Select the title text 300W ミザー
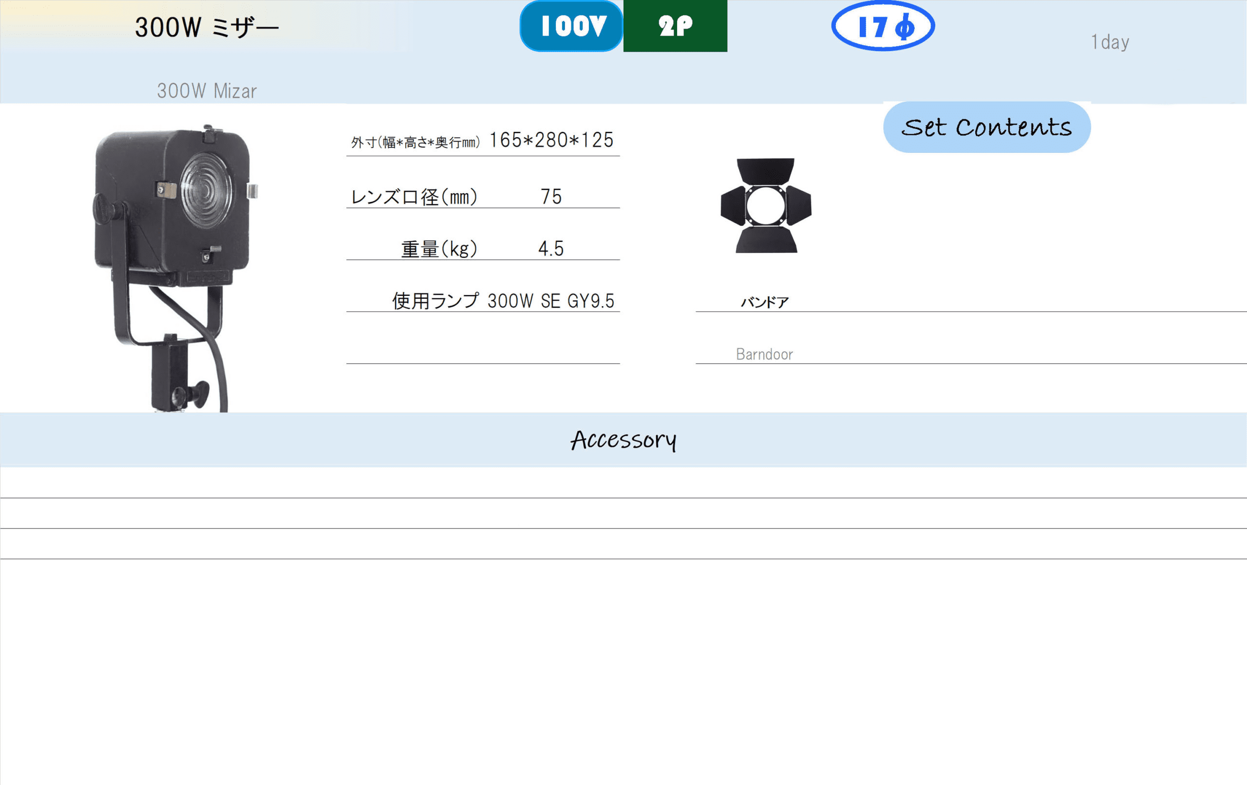Image resolution: width=1247 pixels, height=785 pixels. [207, 27]
